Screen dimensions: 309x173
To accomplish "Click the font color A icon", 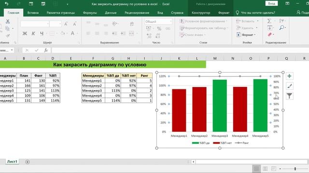I will tap(72, 33).
